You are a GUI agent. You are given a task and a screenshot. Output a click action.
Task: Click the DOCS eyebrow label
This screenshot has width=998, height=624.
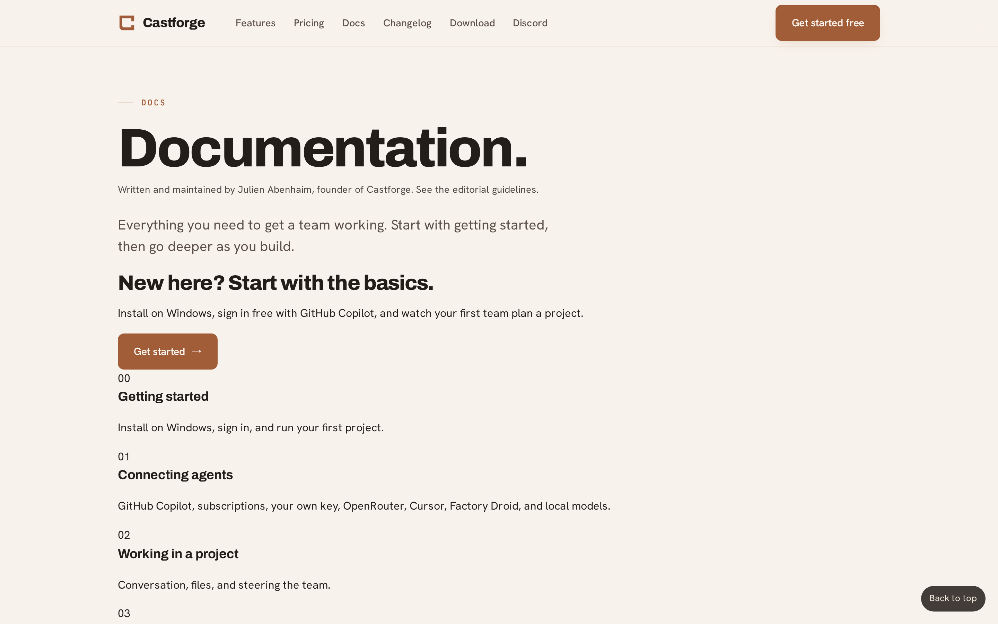(153, 103)
